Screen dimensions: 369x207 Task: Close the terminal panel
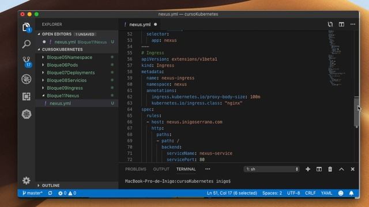tap(352, 169)
